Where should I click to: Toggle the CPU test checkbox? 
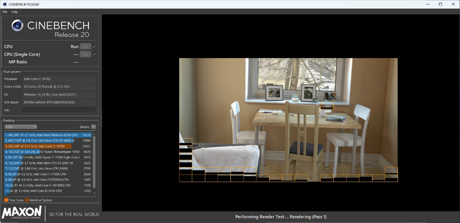point(94,46)
